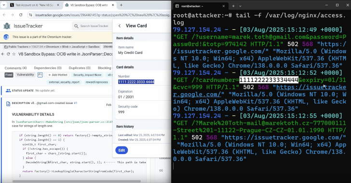Switch to the Duplicates (0) tab

(x=80, y=68)
